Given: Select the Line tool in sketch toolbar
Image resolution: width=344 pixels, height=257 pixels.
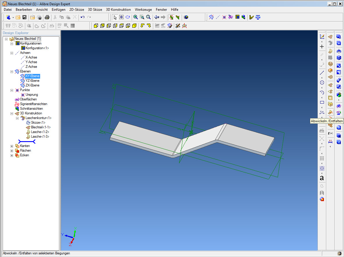Looking at the screenshot, I should (322, 73).
